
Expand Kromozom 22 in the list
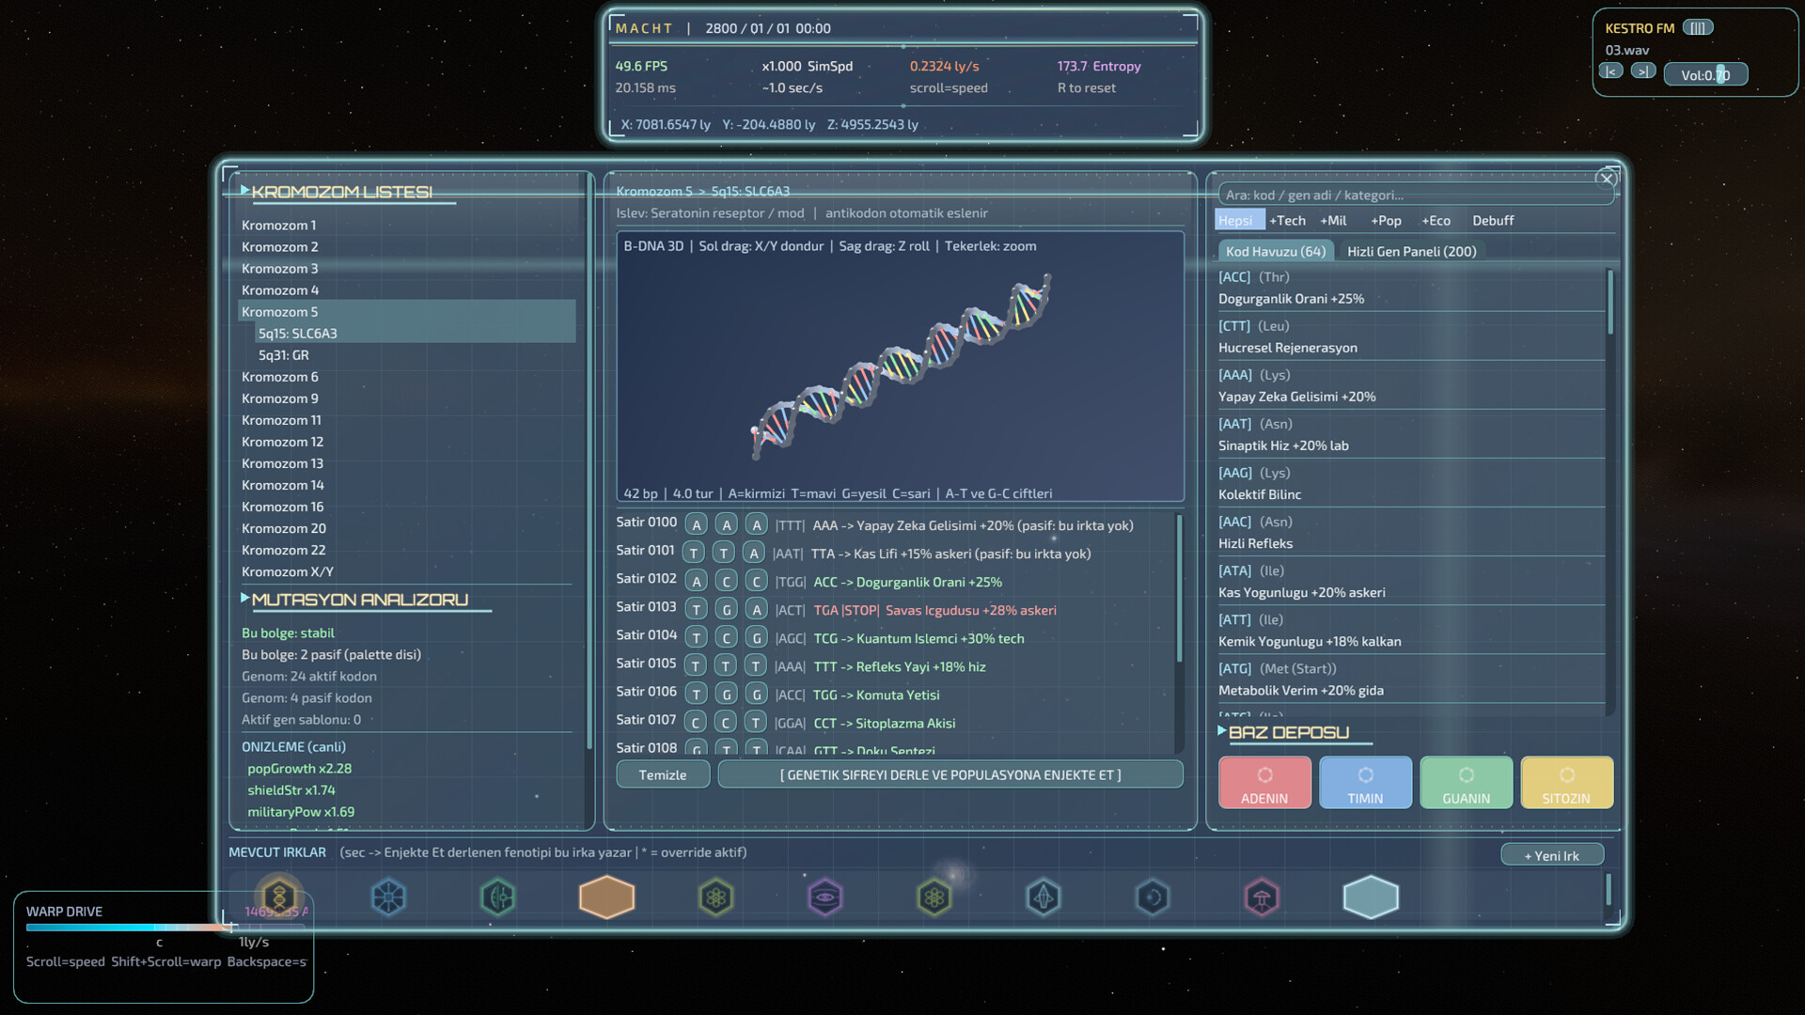(406, 551)
